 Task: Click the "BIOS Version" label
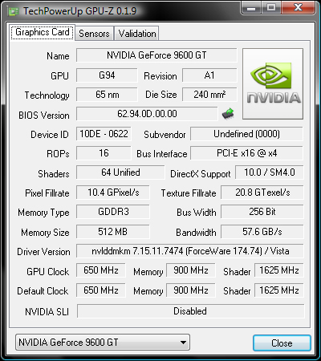tap(44, 116)
